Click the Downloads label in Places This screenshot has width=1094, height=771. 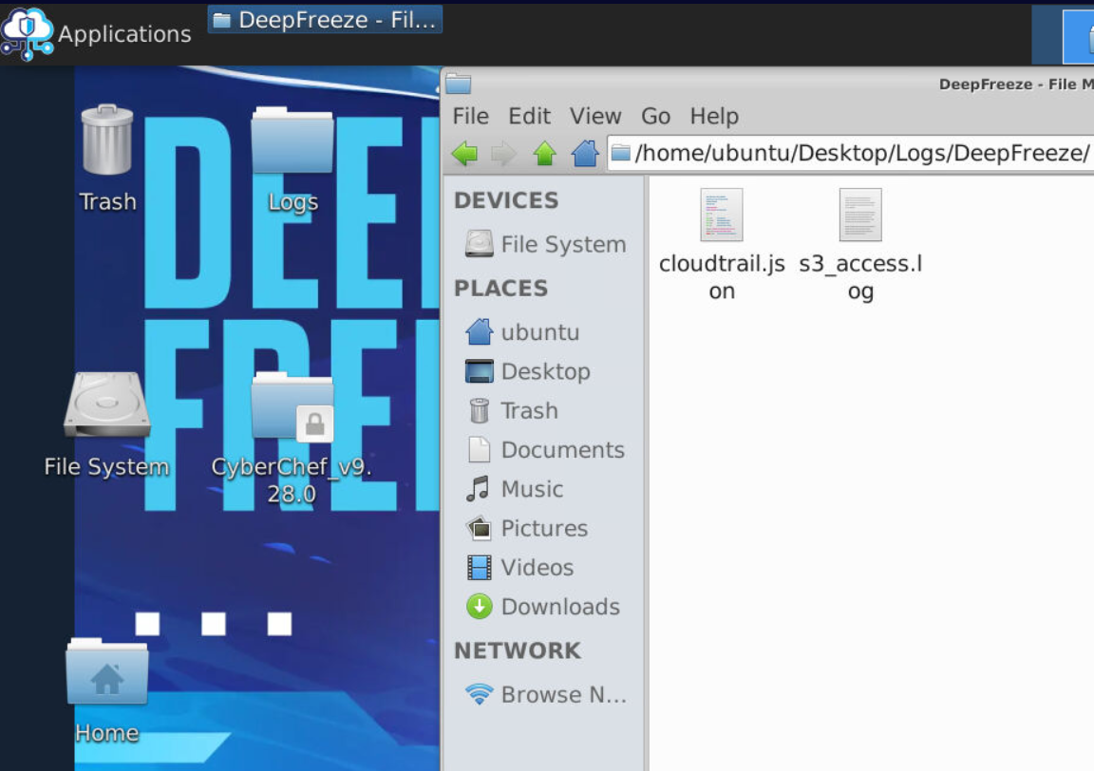560,607
